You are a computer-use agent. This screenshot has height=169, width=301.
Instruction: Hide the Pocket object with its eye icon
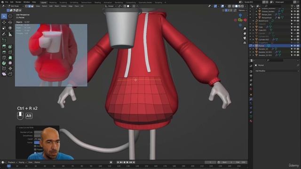click(295, 46)
